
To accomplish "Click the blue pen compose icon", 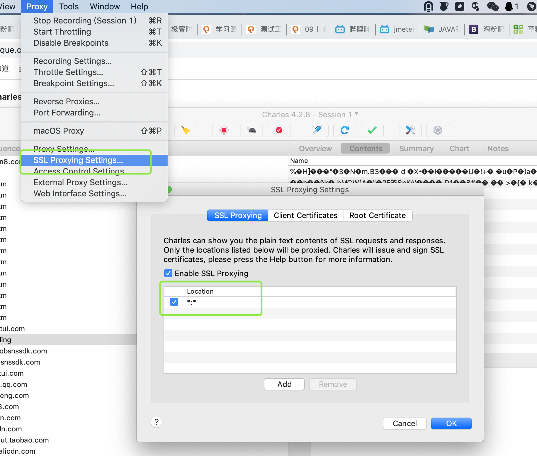I will tap(317, 130).
